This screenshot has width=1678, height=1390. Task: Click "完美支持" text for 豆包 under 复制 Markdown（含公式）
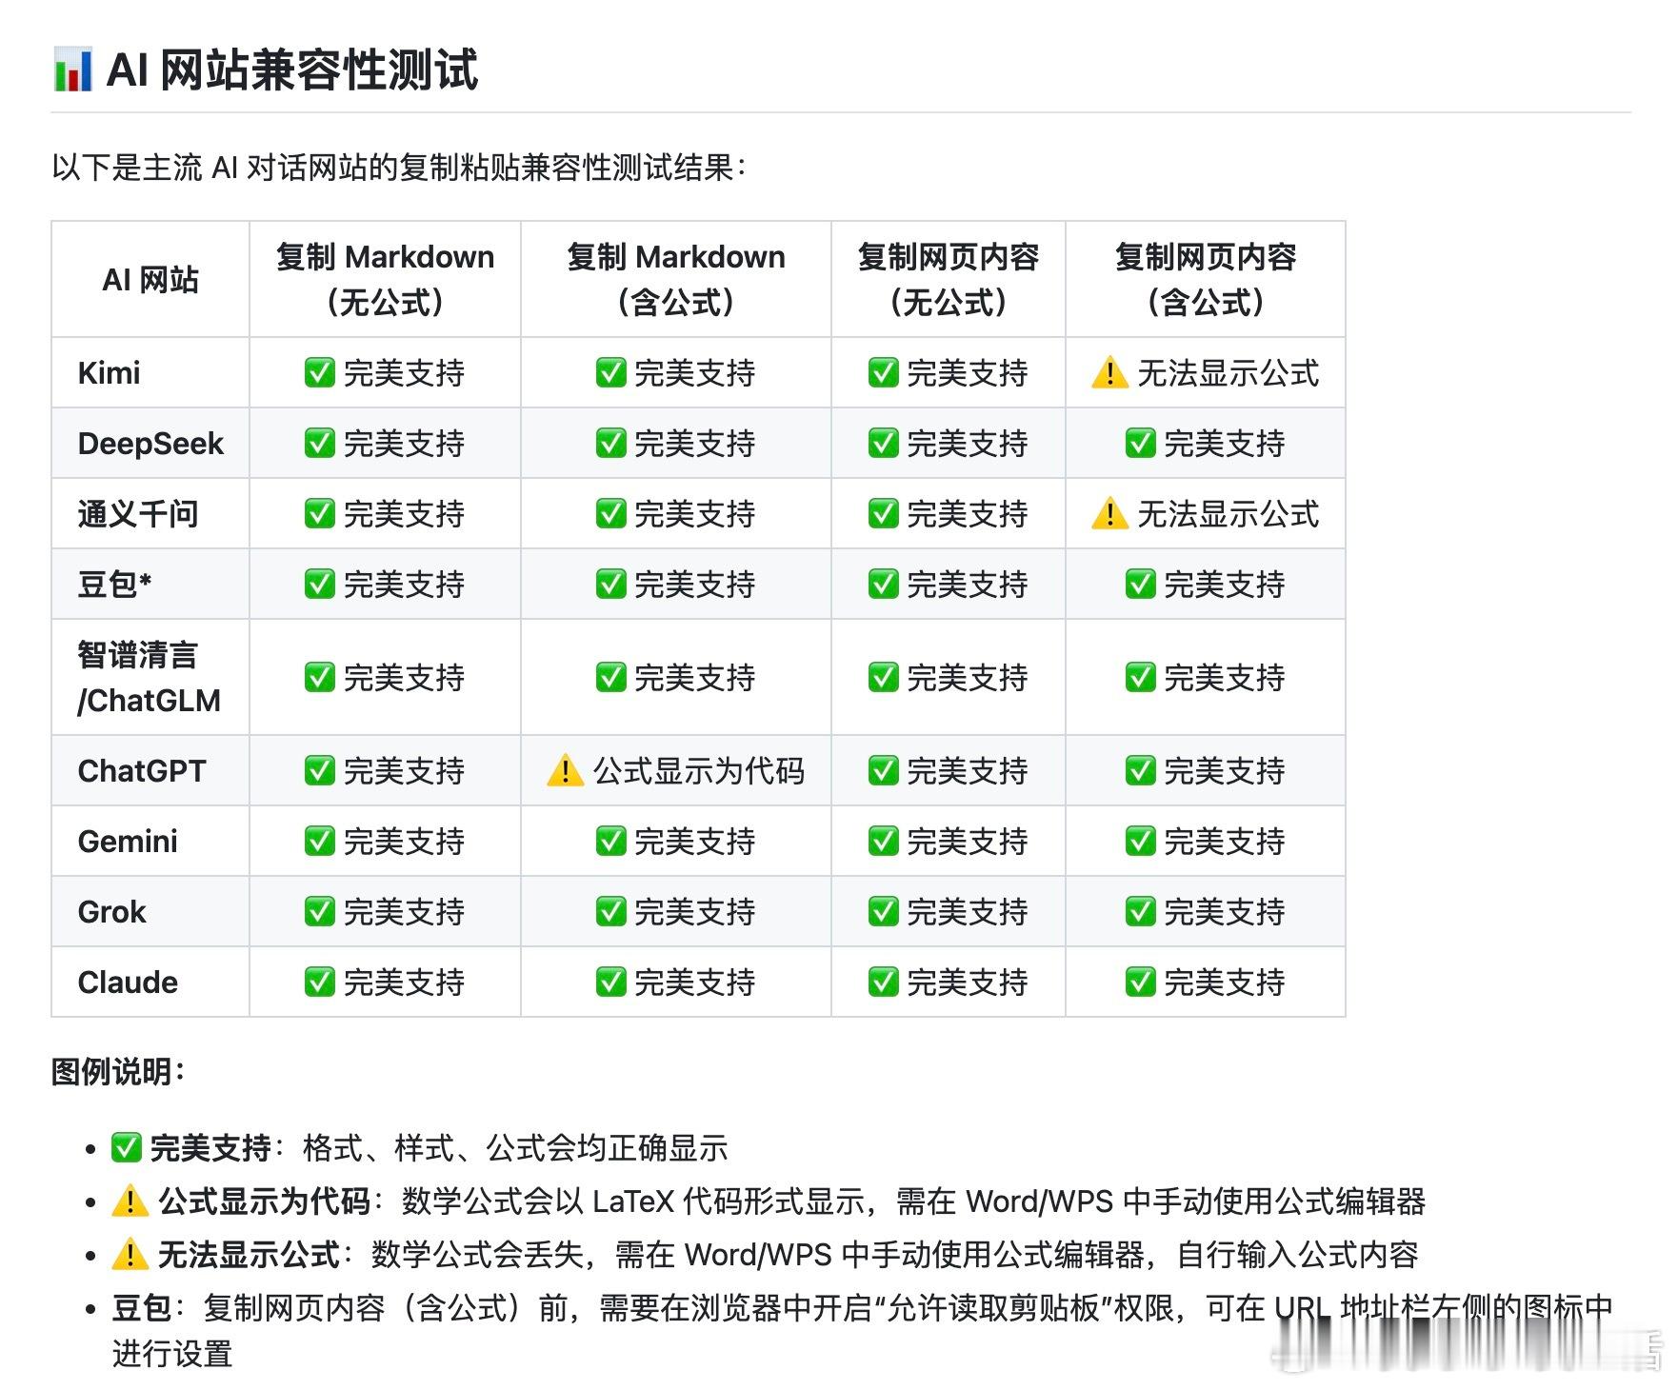[694, 584]
